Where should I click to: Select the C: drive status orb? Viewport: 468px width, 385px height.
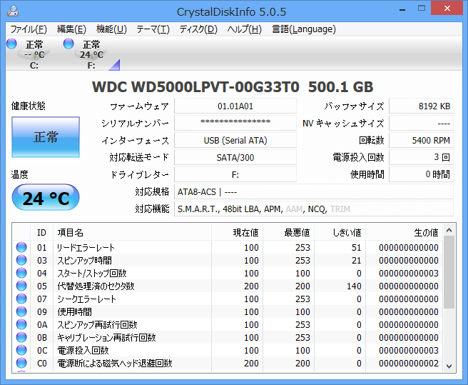pos(11,44)
